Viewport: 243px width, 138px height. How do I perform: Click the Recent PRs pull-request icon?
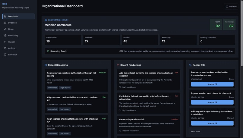[x=190, y=65]
